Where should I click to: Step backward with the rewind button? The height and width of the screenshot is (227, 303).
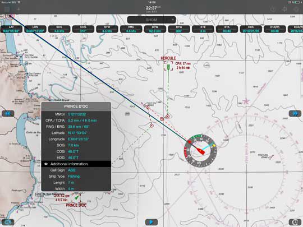pyautogui.click(x=8, y=113)
